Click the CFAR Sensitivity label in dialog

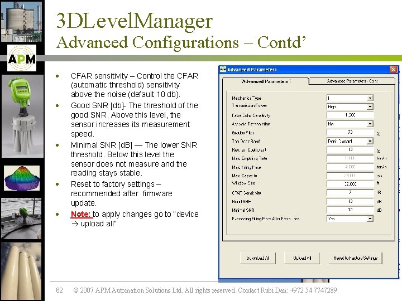246,193
